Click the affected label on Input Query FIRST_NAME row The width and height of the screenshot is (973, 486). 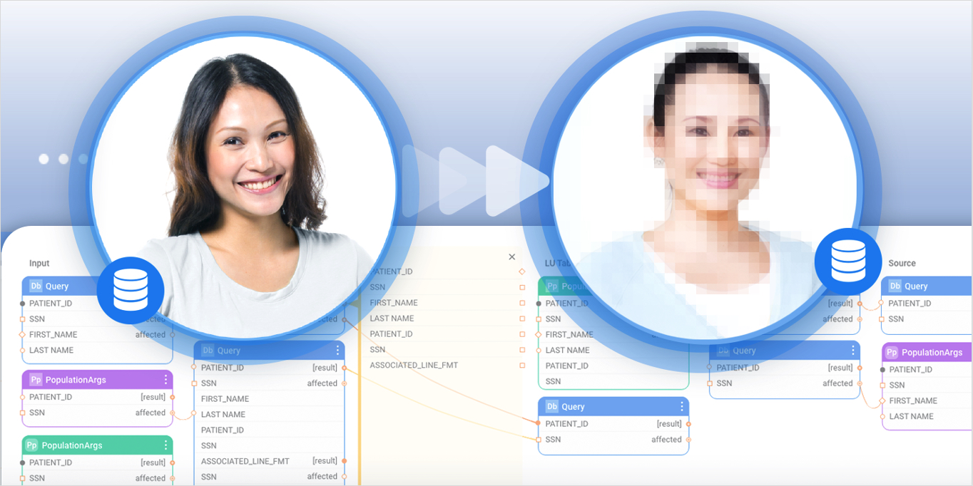point(151,335)
